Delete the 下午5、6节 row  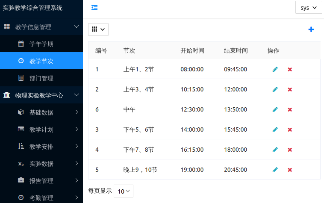(290, 129)
